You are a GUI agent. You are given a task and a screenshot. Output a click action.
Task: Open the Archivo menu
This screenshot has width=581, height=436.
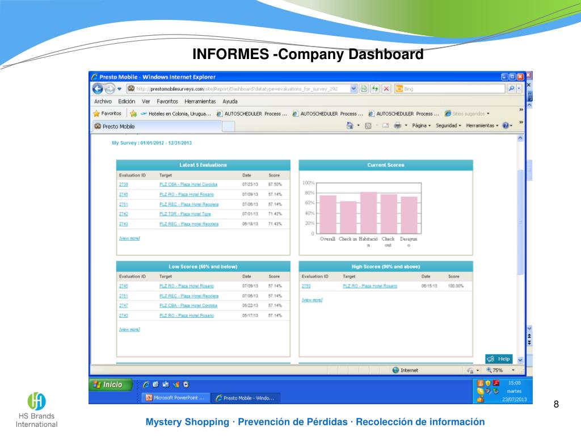point(103,101)
